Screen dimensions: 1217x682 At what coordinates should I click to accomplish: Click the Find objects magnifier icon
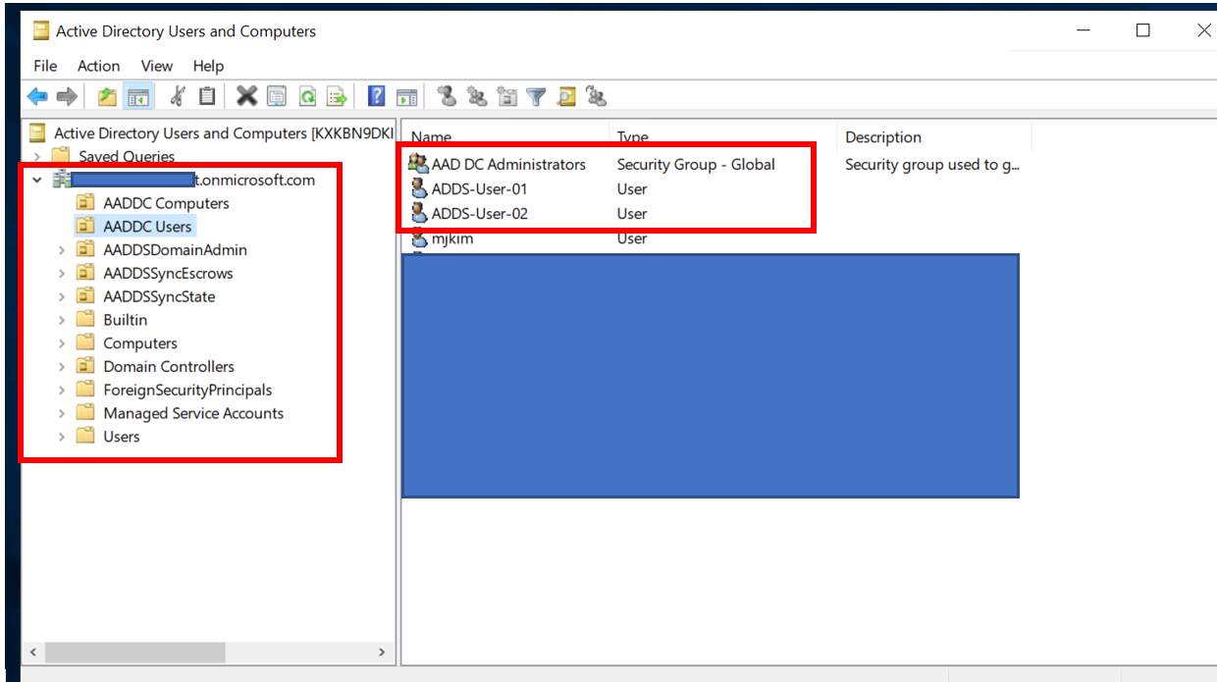click(x=566, y=96)
